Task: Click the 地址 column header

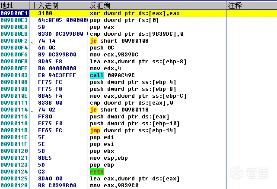Action: click(x=8, y=5)
